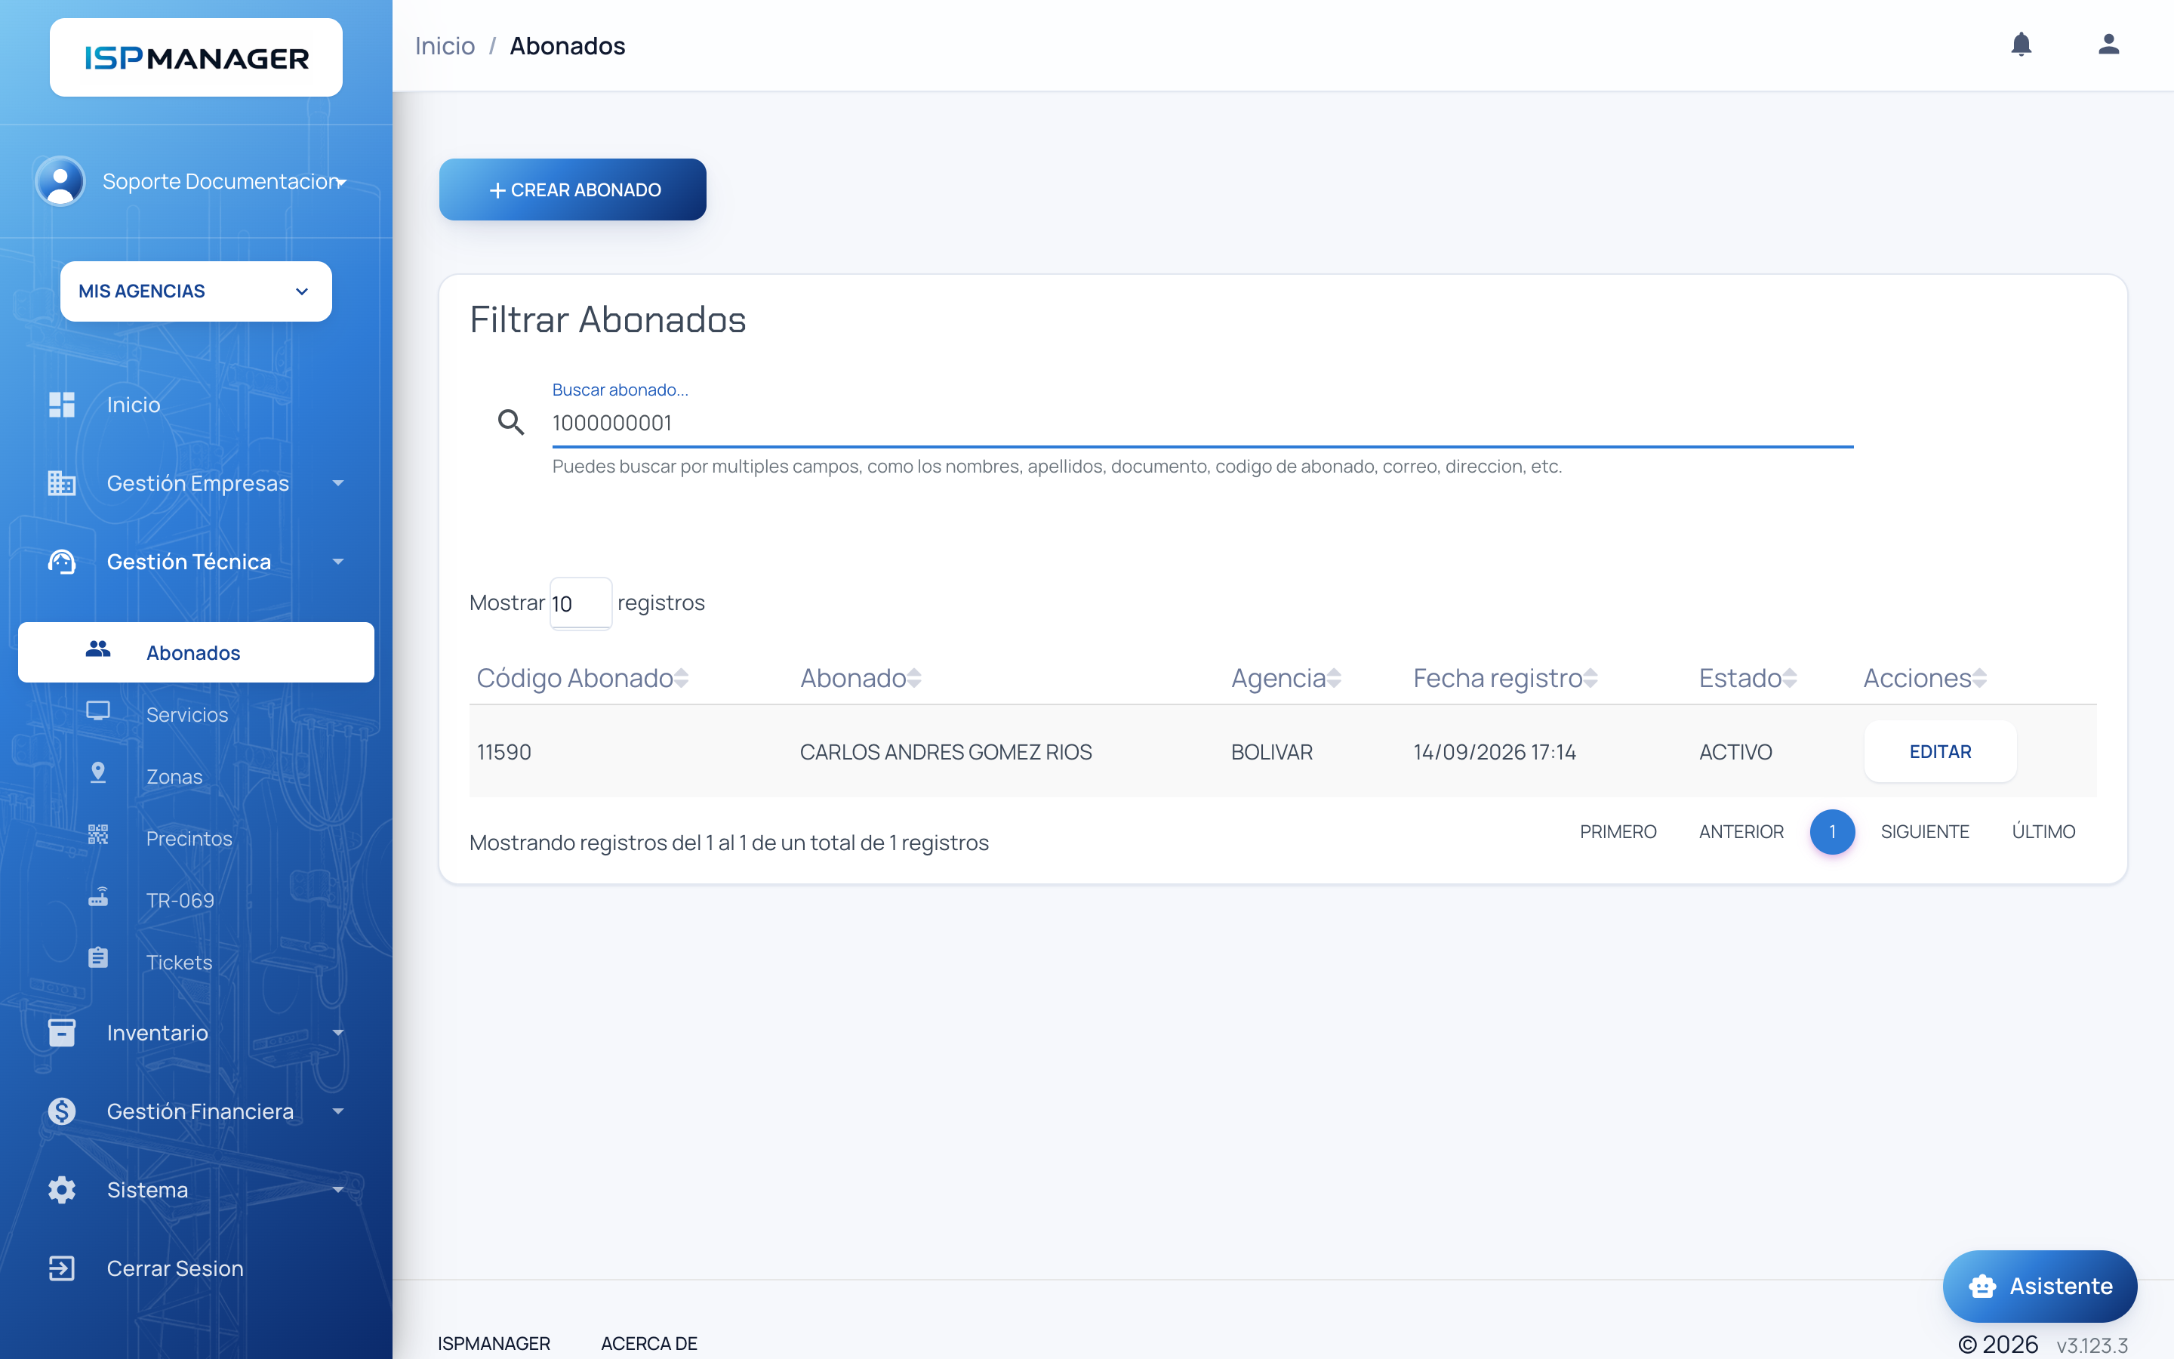Open the Abonados menu item
The width and height of the screenshot is (2174, 1359).
click(x=196, y=652)
